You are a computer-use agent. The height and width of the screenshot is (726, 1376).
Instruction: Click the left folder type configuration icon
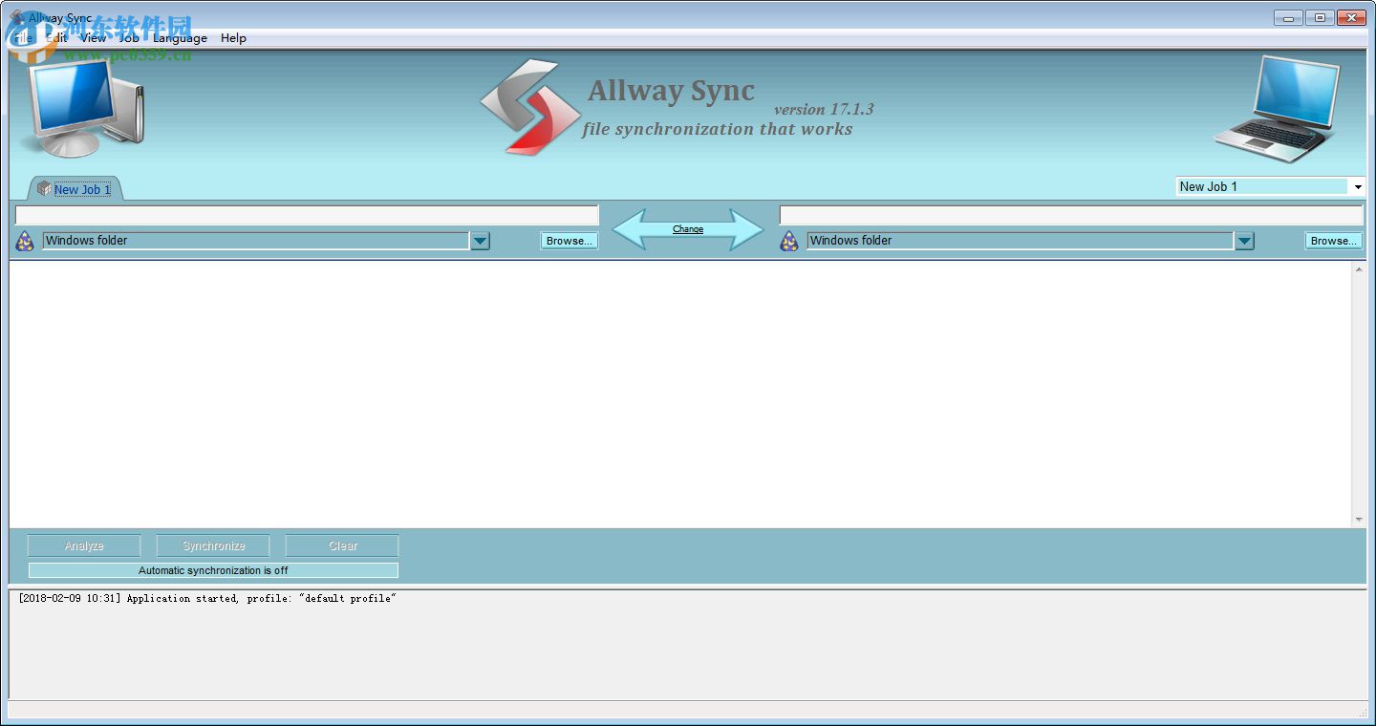[x=25, y=241]
